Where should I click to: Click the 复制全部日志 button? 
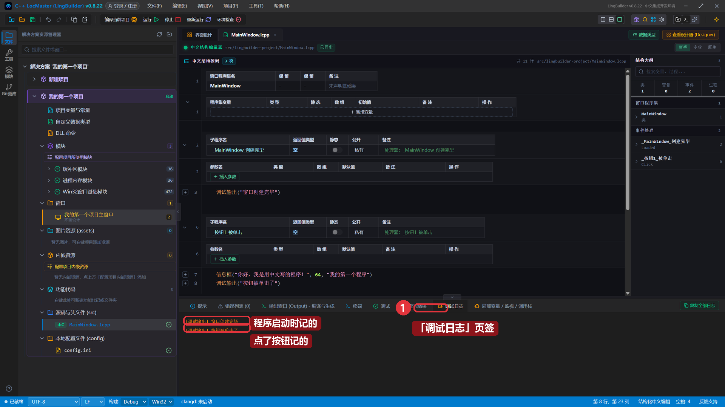pyautogui.click(x=699, y=306)
